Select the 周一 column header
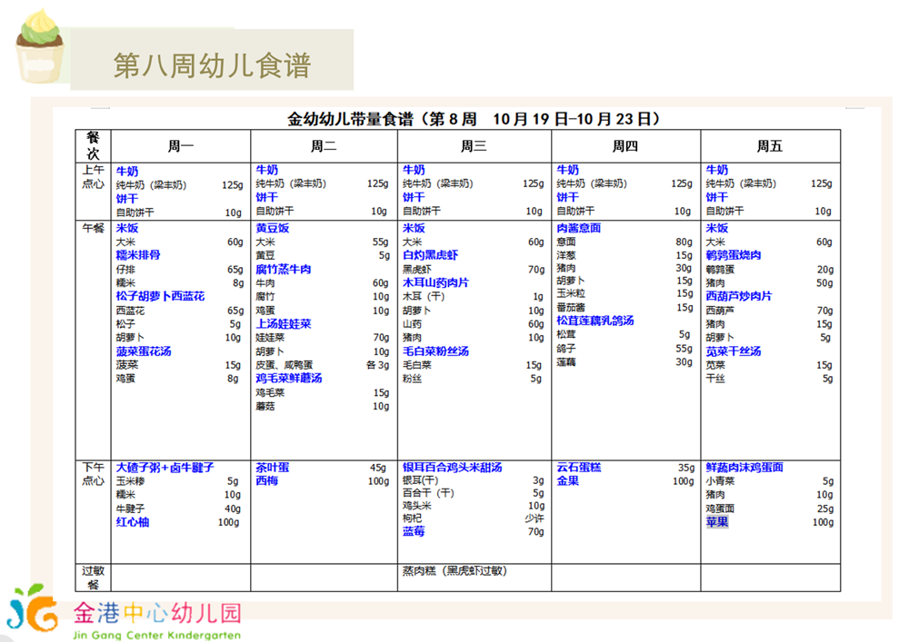The width and height of the screenshot is (909, 642). click(181, 146)
